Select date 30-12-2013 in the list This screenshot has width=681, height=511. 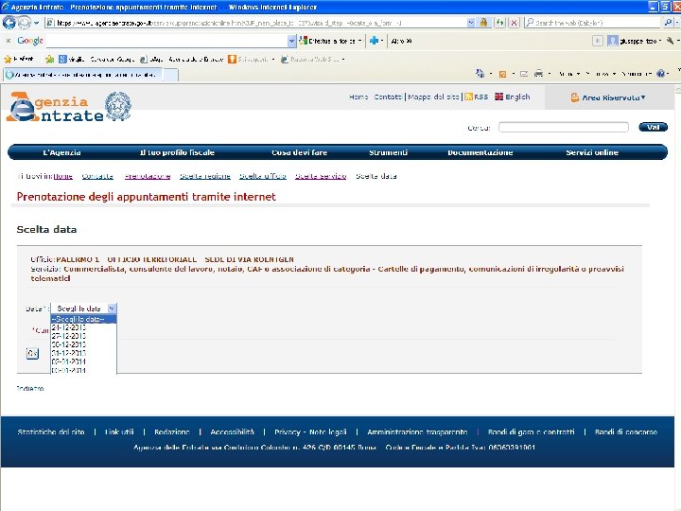[84, 344]
